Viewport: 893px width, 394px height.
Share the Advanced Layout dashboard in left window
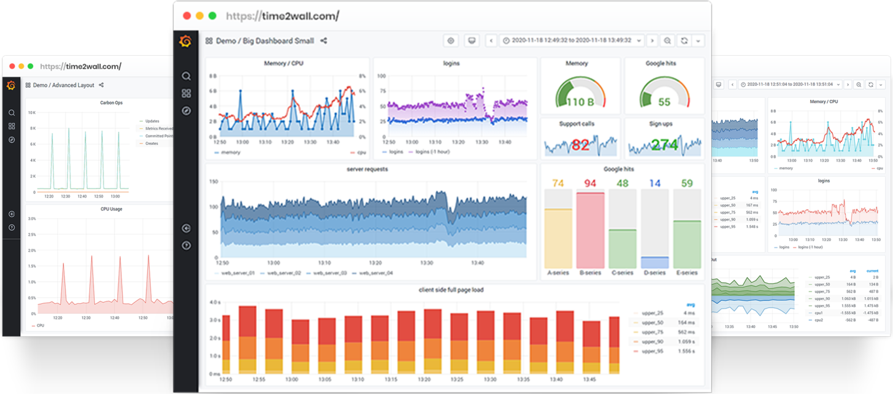tap(101, 85)
